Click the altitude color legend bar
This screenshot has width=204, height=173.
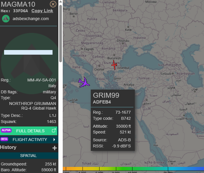pos(133,169)
